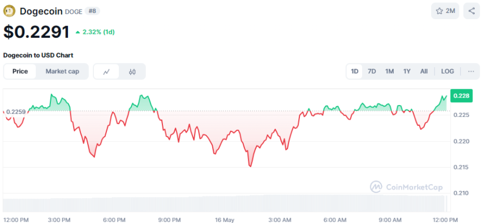Choose the 1M time range
Screen dimensions: 481x223
[x=389, y=71]
